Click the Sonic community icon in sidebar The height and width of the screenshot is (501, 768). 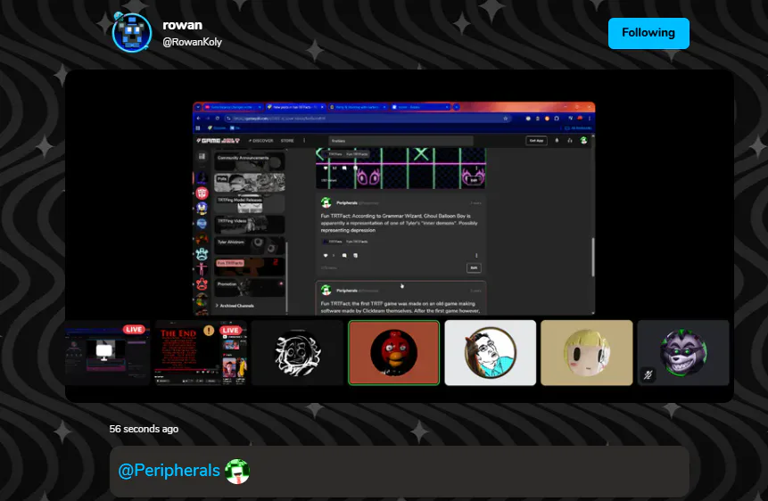coord(202,208)
